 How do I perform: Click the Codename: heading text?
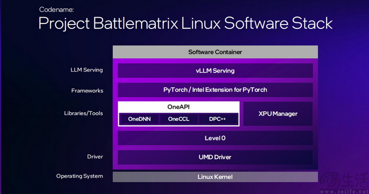pyautogui.click(x=57, y=10)
